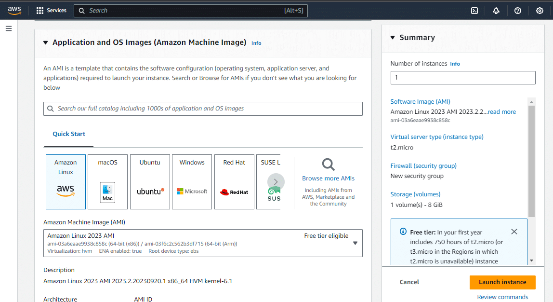Open the CloudShell terminal icon
The height and width of the screenshot is (302, 553).
[474, 10]
